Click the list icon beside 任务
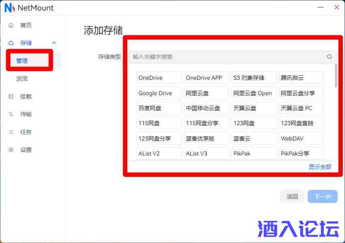Viewport: 345px width, 243px height. pyautogui.click(x=11, y=132)
